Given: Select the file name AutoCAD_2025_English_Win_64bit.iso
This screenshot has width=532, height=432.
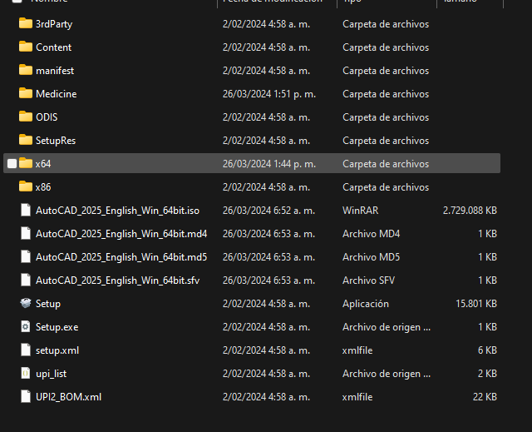Looking at the screenshot, I should tap(117, 211).
